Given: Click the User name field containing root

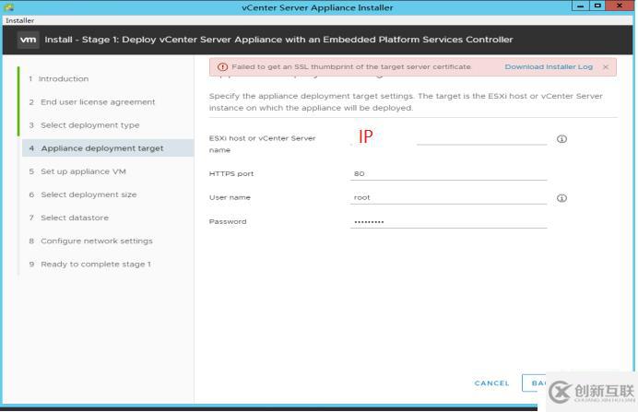Looking at the screenshot, I should (x=448, y=197).
